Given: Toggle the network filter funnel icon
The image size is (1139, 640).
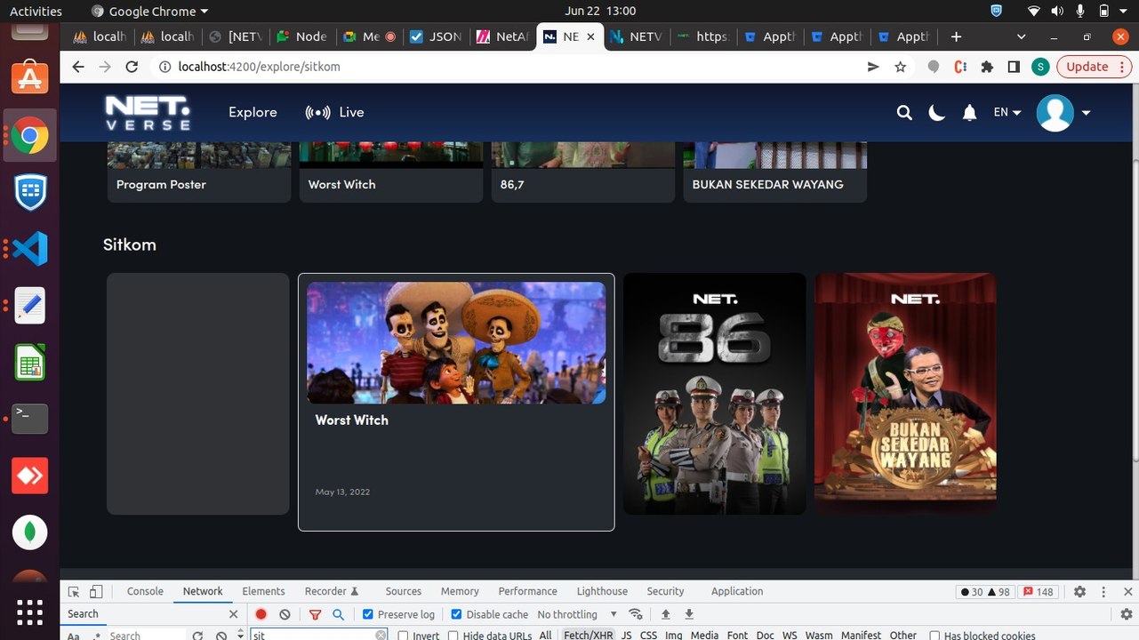Looking at the screenshot, I should 315,614.
